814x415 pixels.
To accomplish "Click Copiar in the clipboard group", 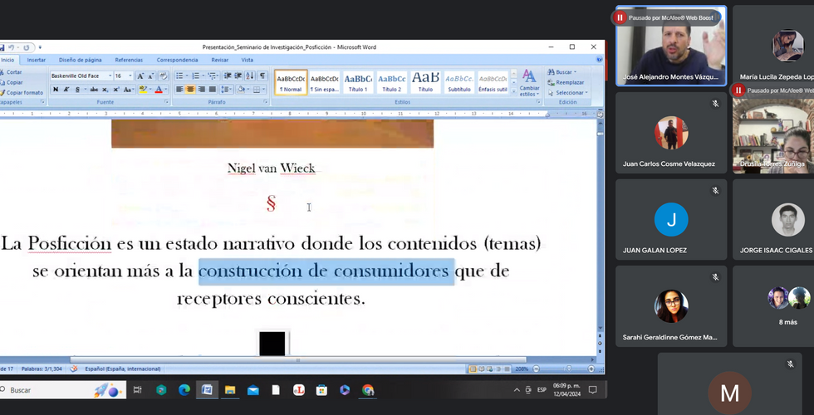I will point(11,82).
